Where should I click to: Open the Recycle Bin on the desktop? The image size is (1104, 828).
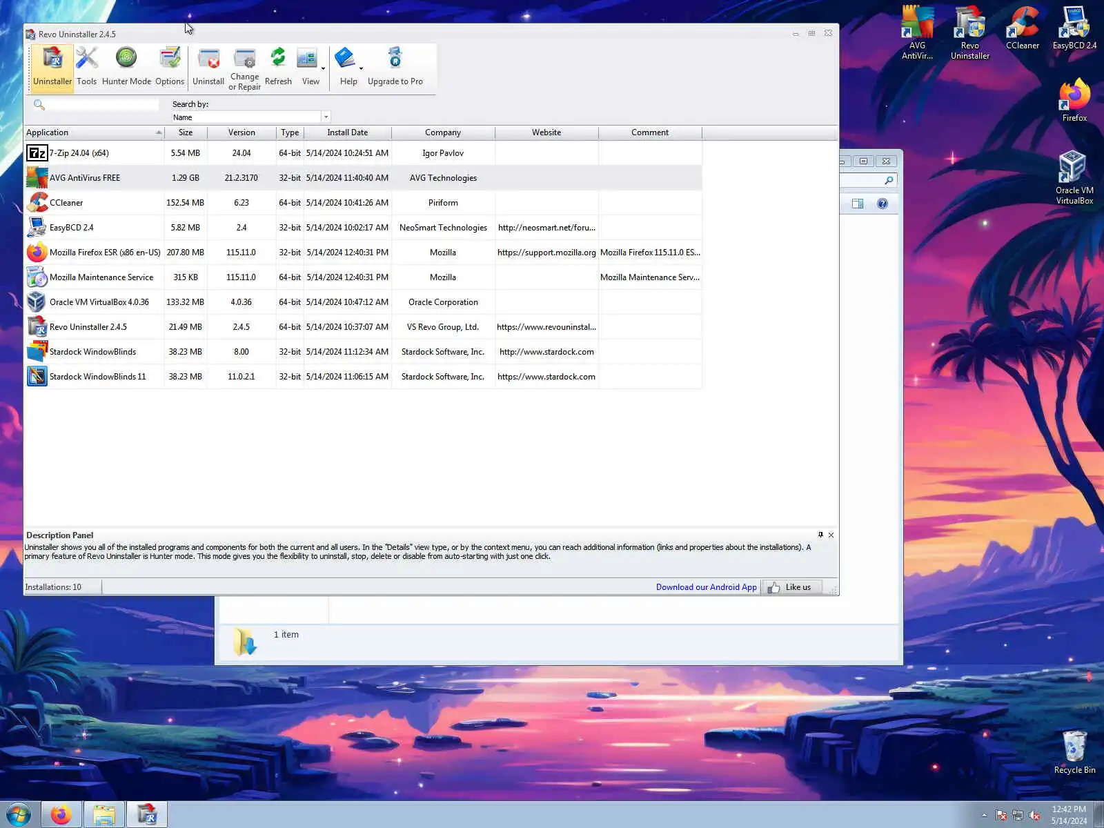point(1074,752)
